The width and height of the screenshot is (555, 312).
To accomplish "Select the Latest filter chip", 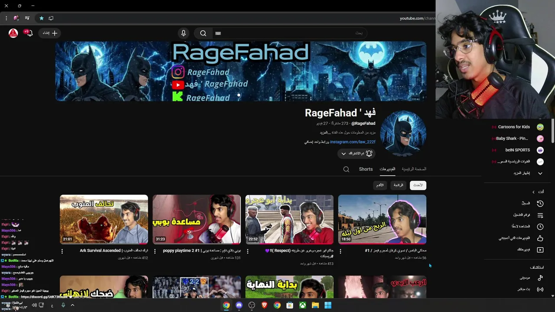I will 418,185.
